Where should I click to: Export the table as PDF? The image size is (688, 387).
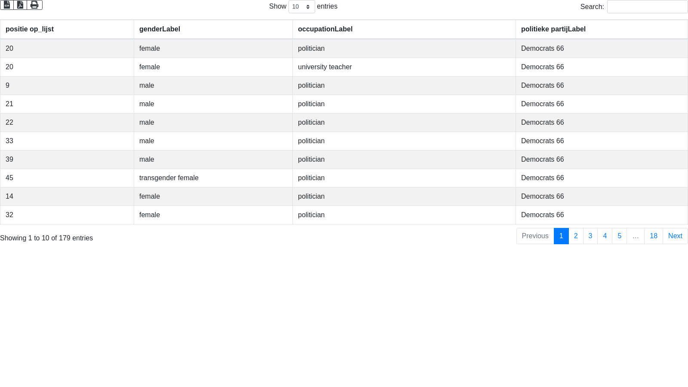[20, 5]
